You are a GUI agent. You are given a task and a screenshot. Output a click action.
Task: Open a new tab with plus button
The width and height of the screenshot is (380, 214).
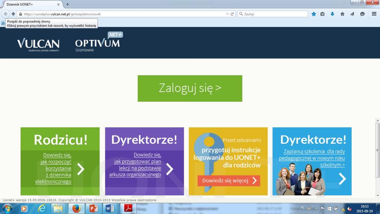pyautogui.click(x=68, y=4)
